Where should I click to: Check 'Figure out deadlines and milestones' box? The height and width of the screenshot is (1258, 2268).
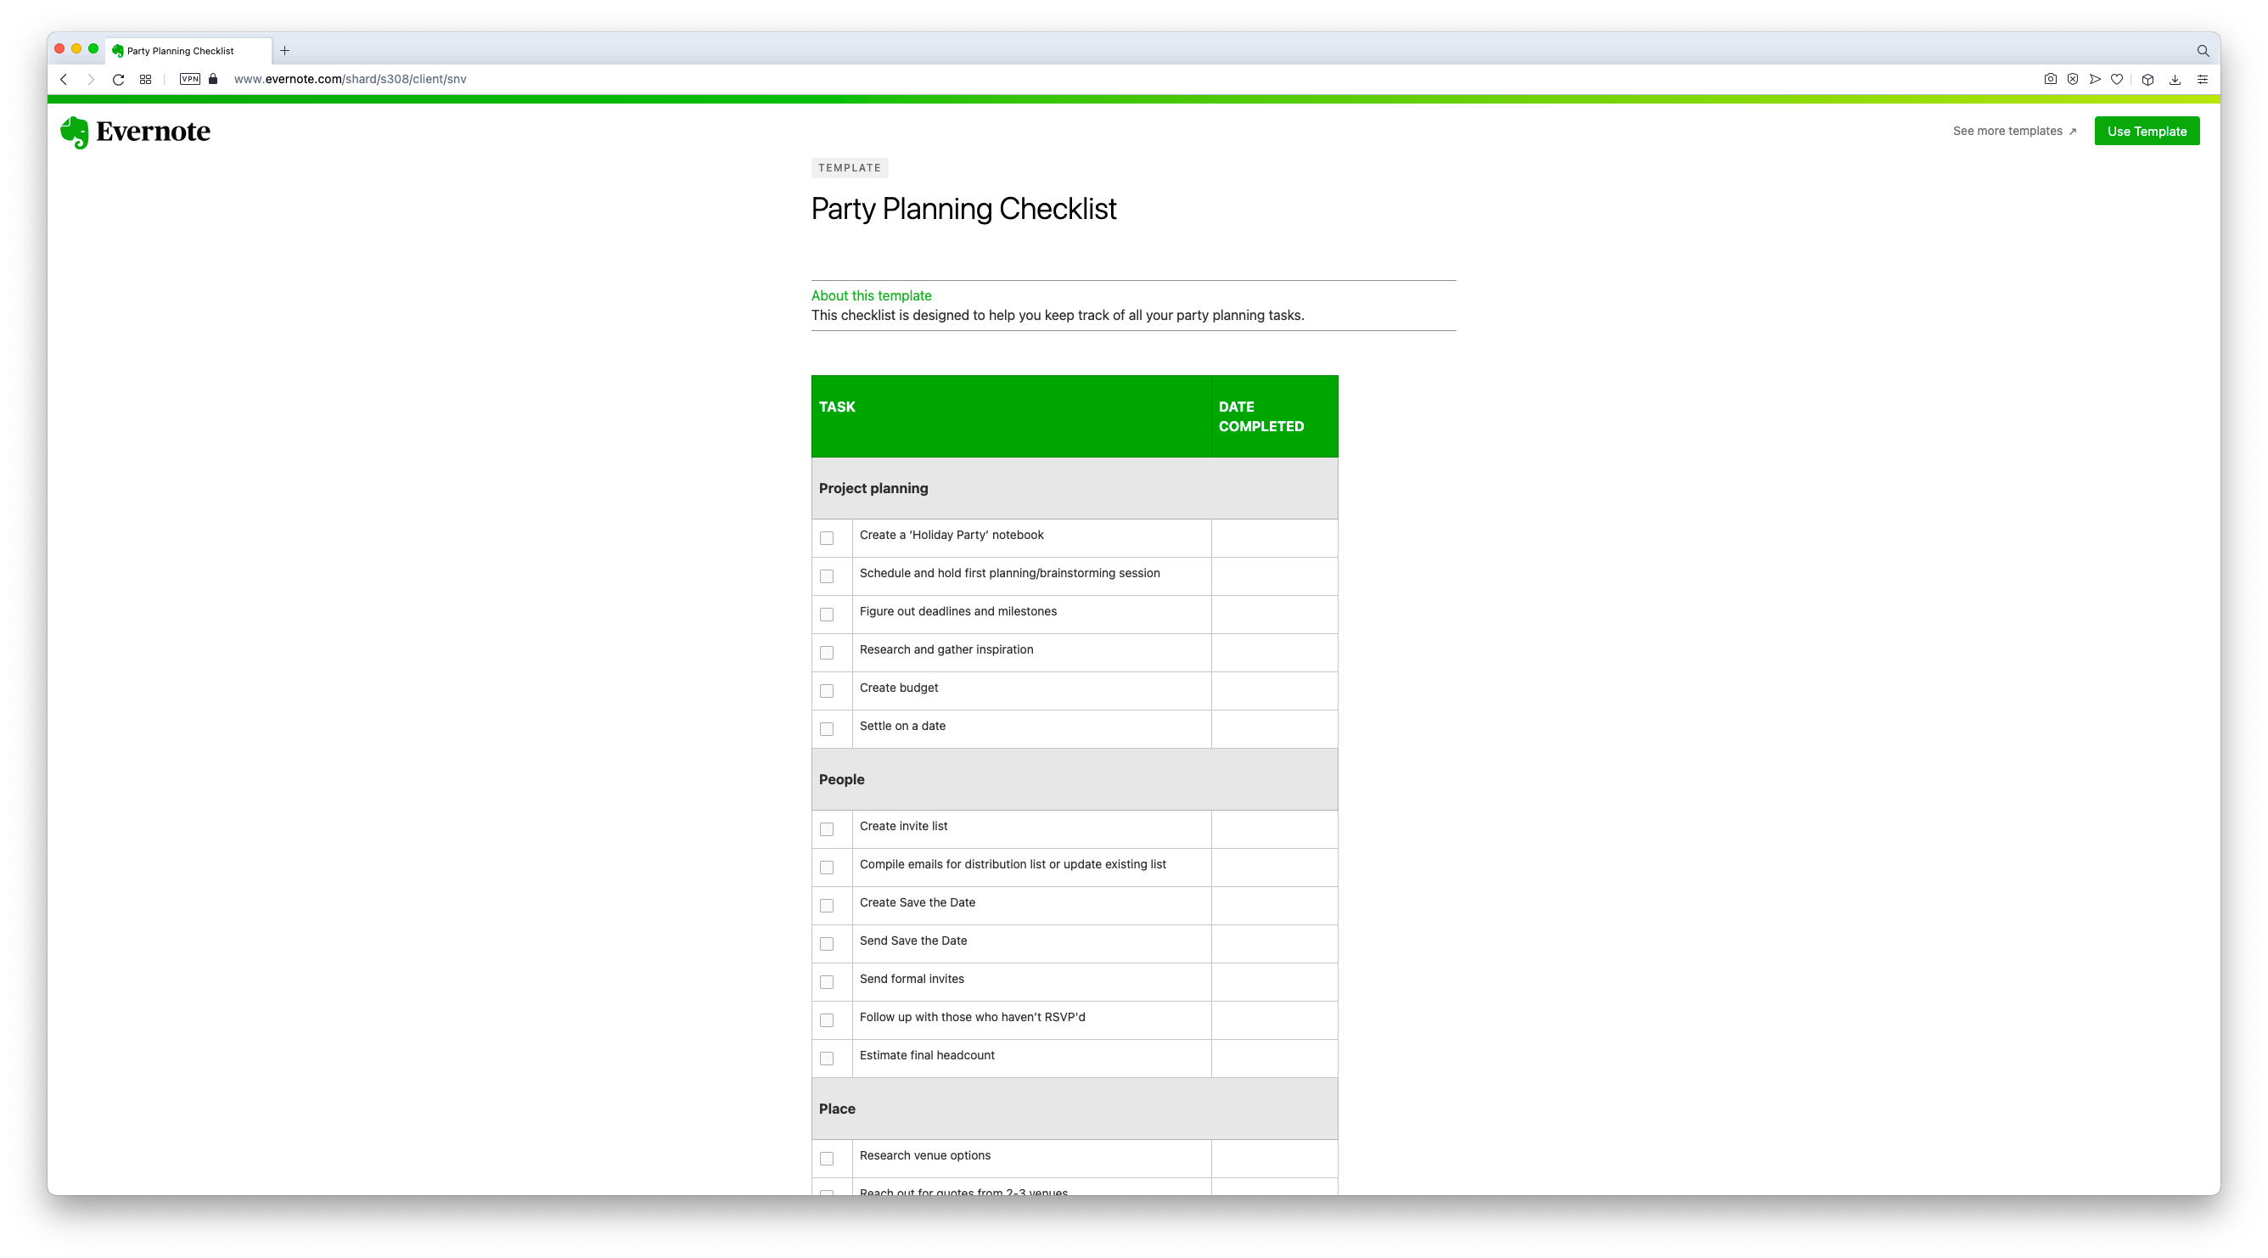point(827,615)
